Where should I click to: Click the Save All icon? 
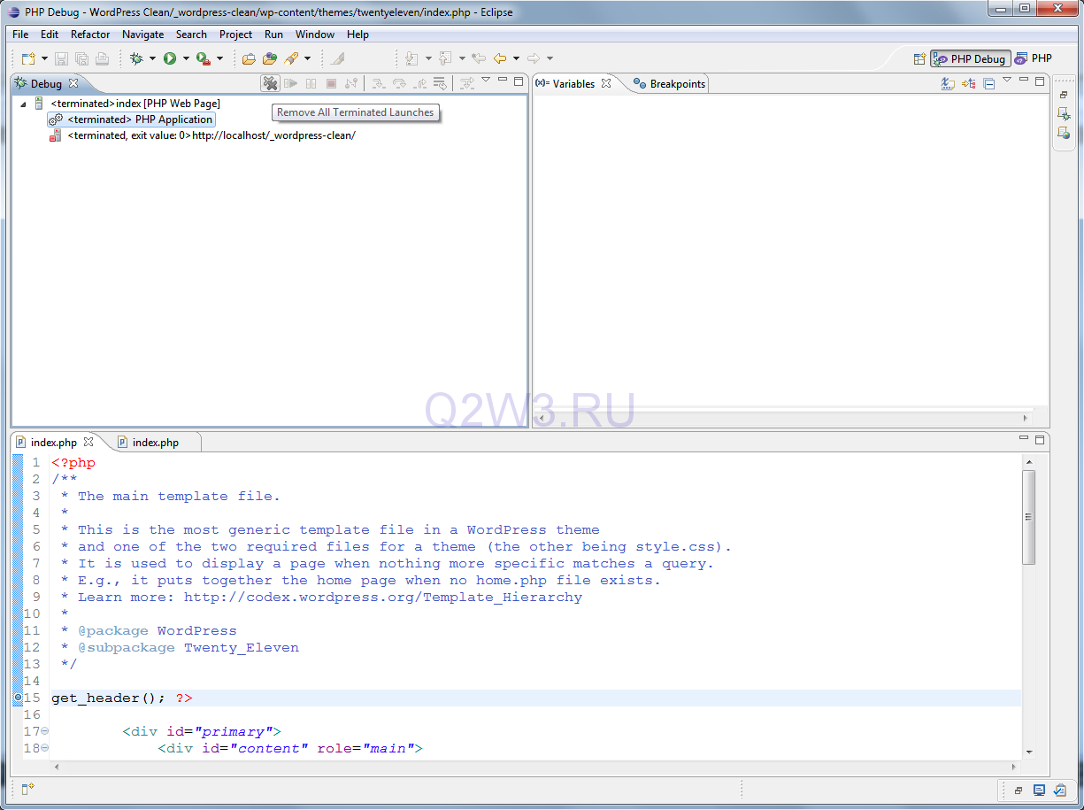pyautogui.click(x=81, y=58)
